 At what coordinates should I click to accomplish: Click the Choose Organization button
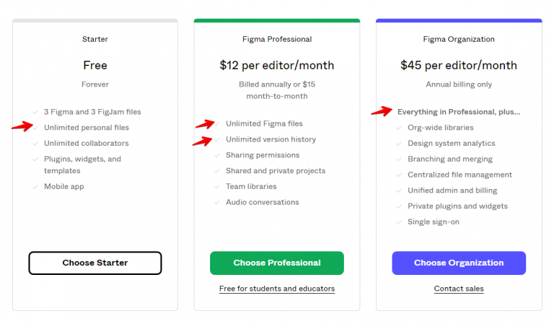point(459,263)
